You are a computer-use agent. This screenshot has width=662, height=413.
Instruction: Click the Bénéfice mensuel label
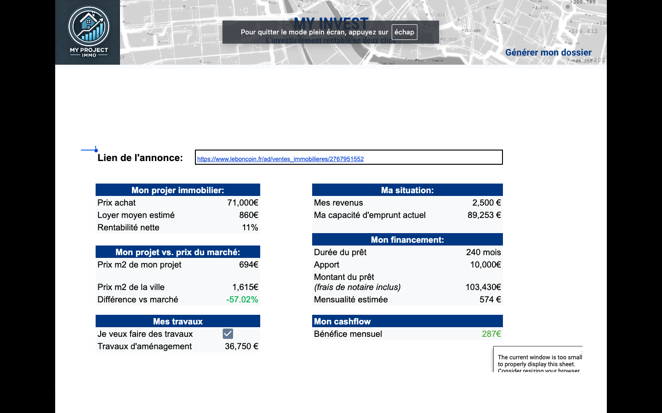coord(348,334)
